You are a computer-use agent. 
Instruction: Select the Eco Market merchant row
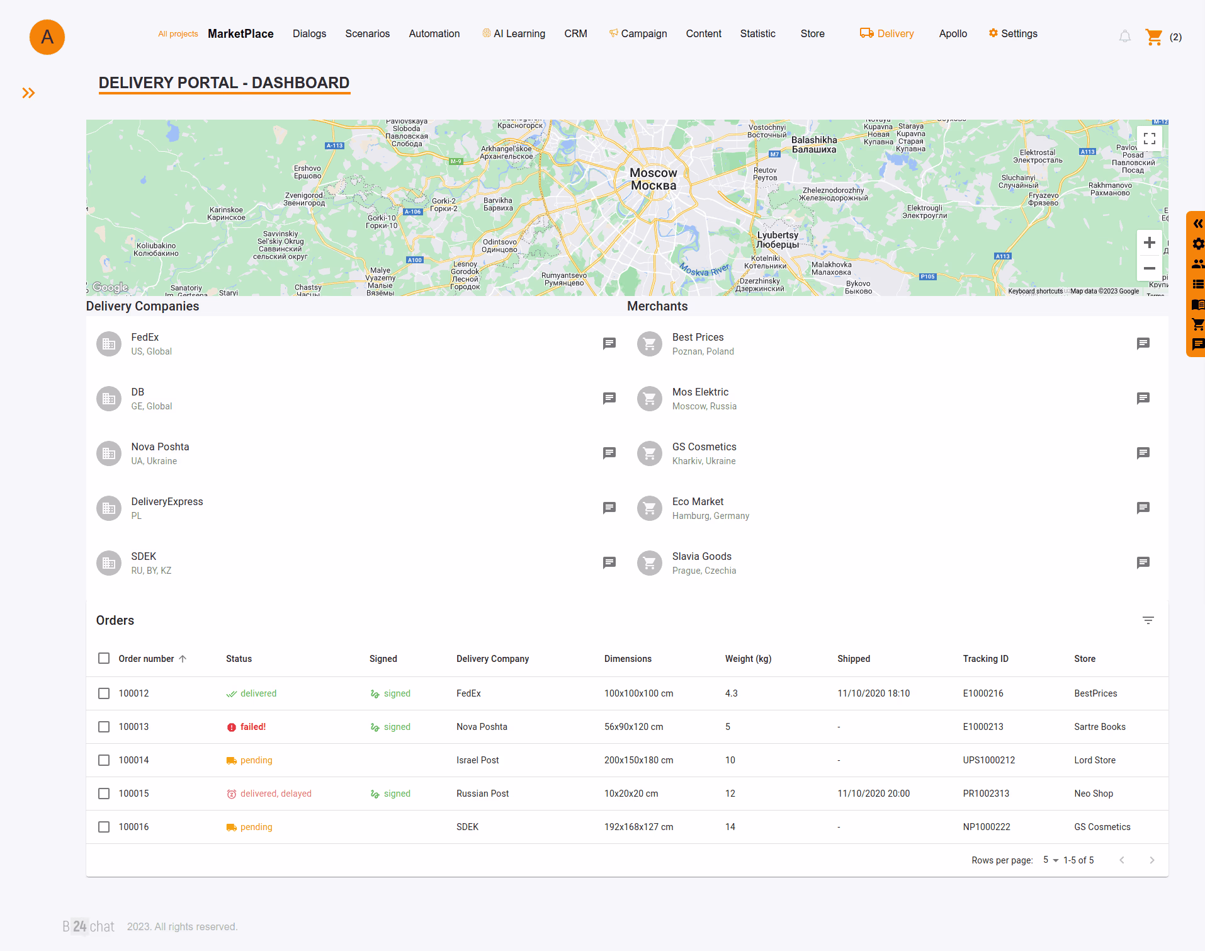898,508
